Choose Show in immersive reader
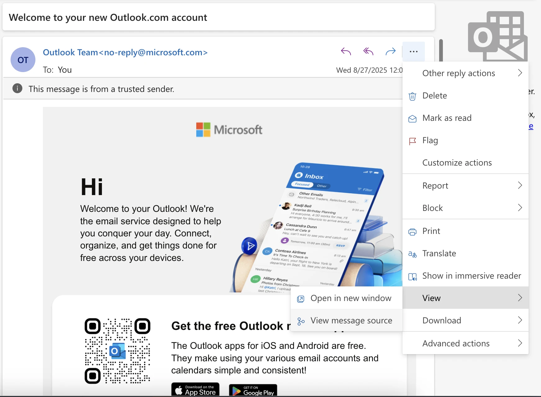 coord(471,276)
